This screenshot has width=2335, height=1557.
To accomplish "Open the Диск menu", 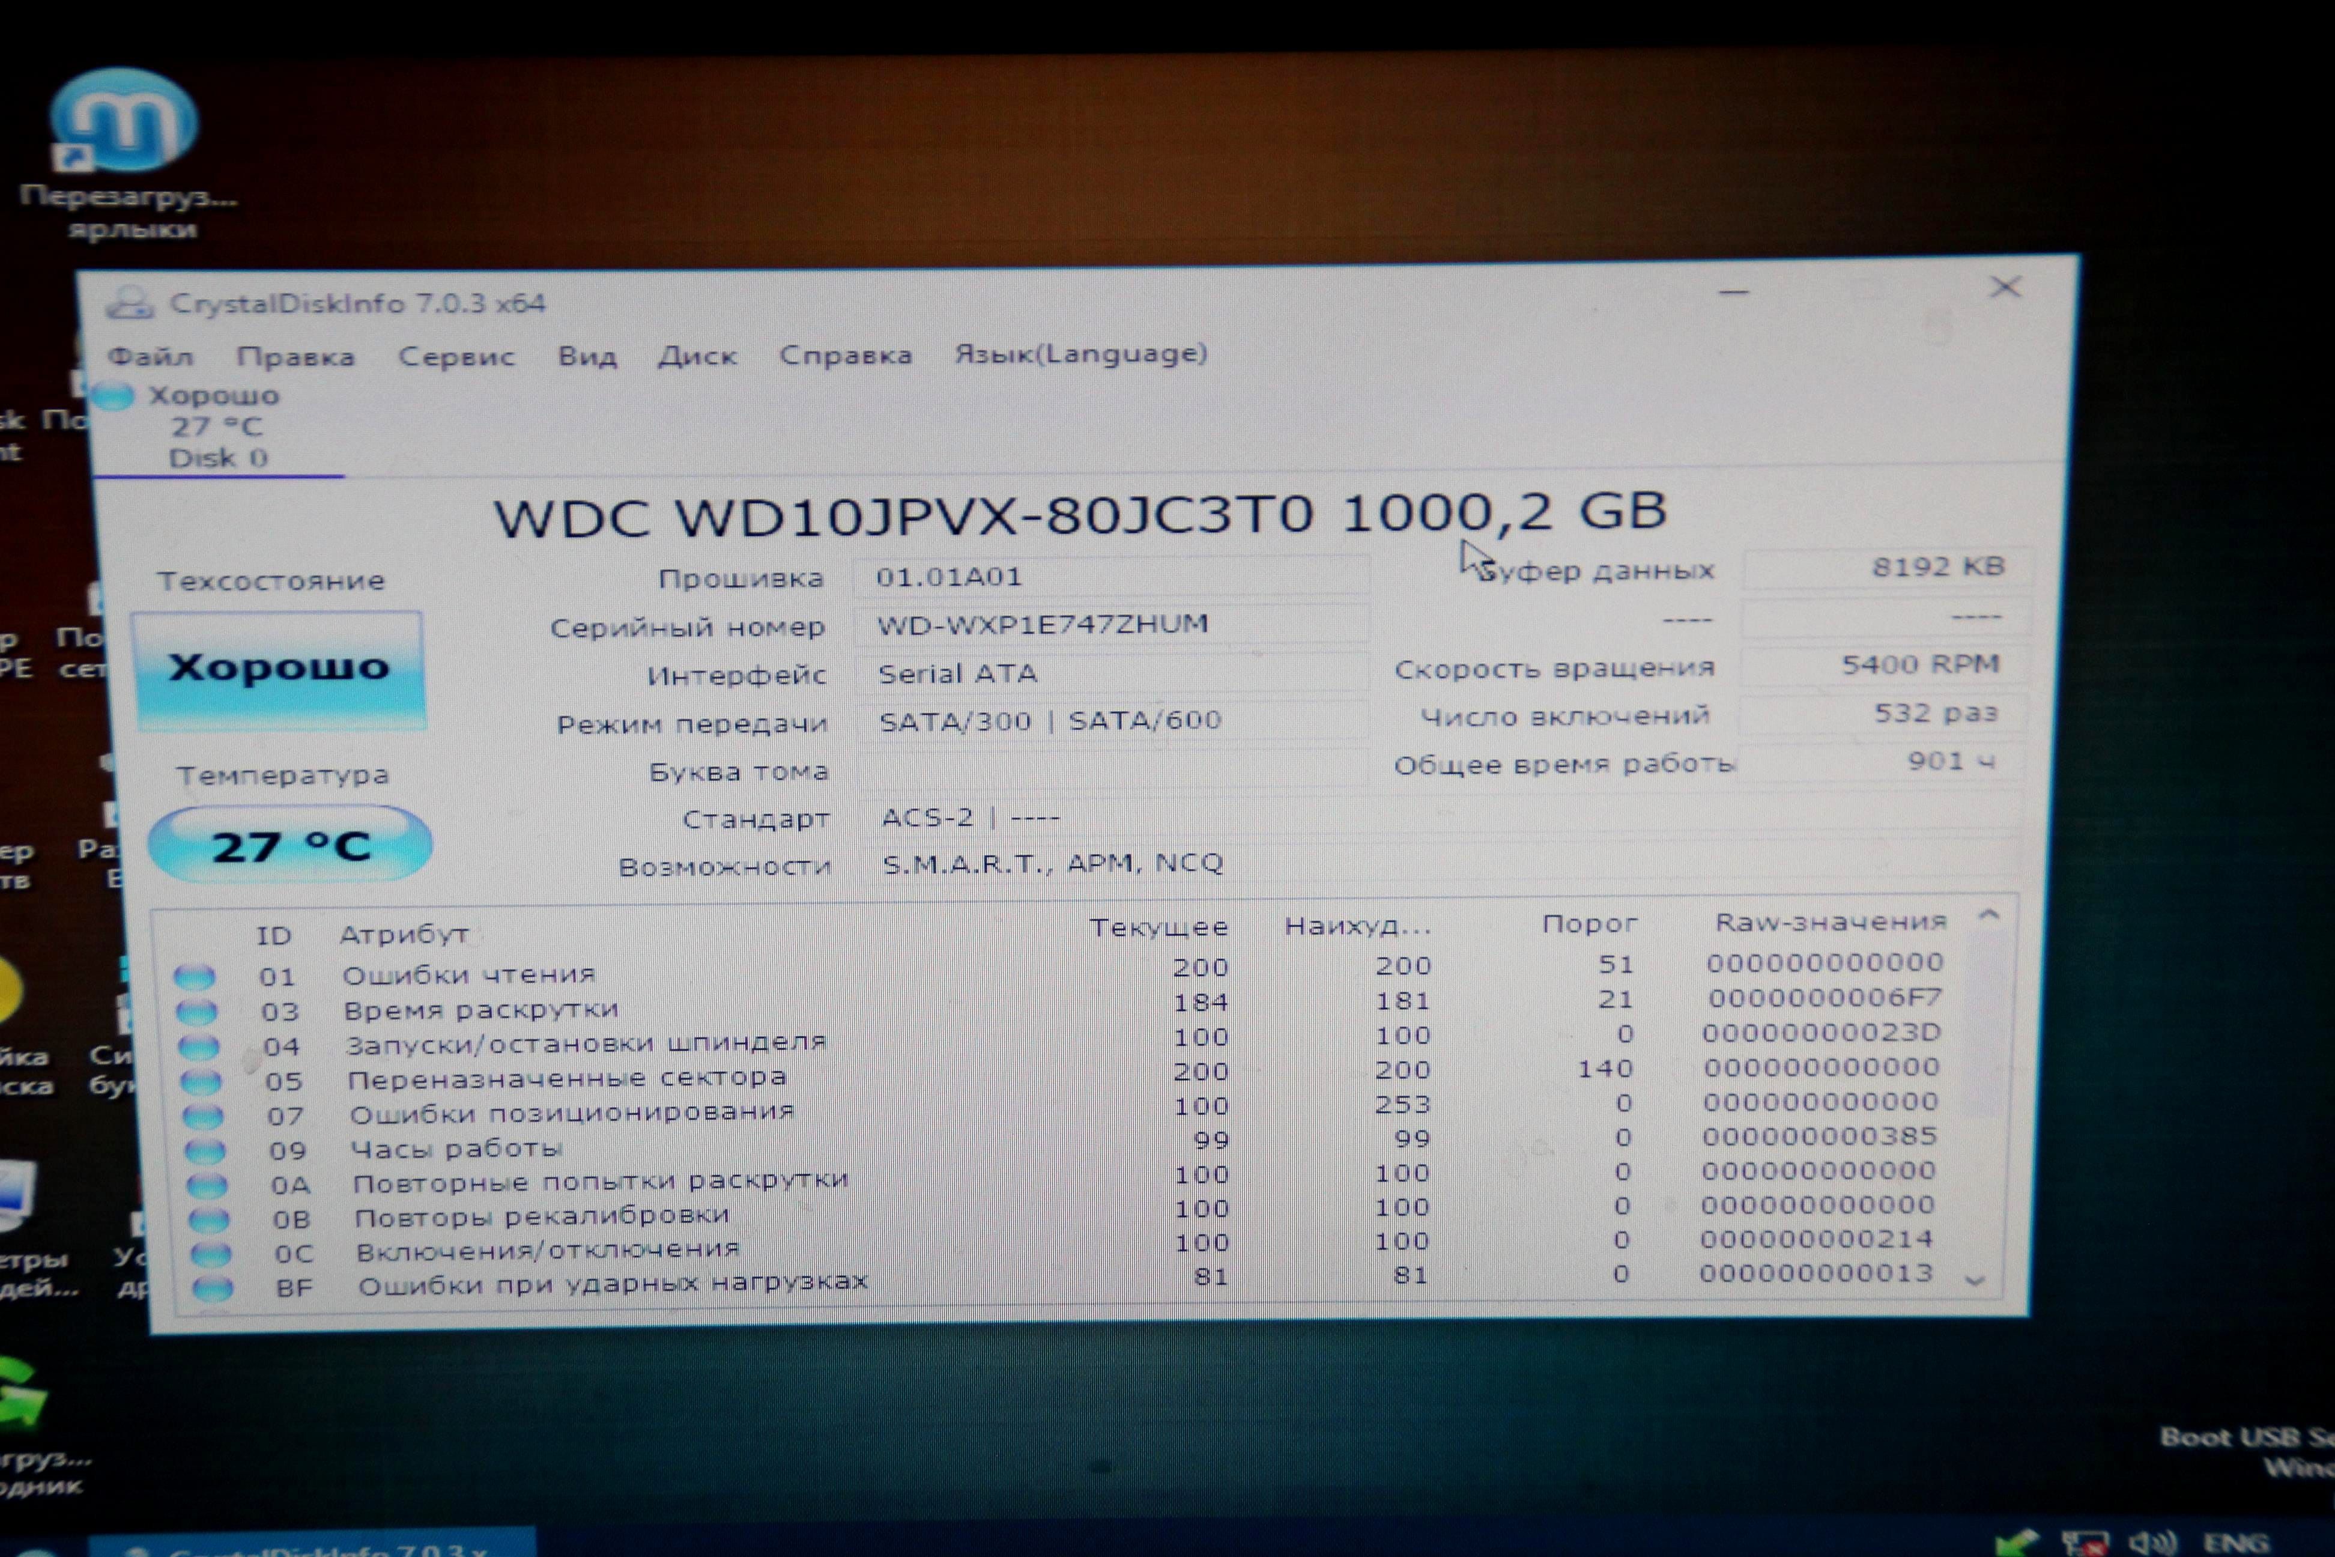I will click(x=698, y=356).
